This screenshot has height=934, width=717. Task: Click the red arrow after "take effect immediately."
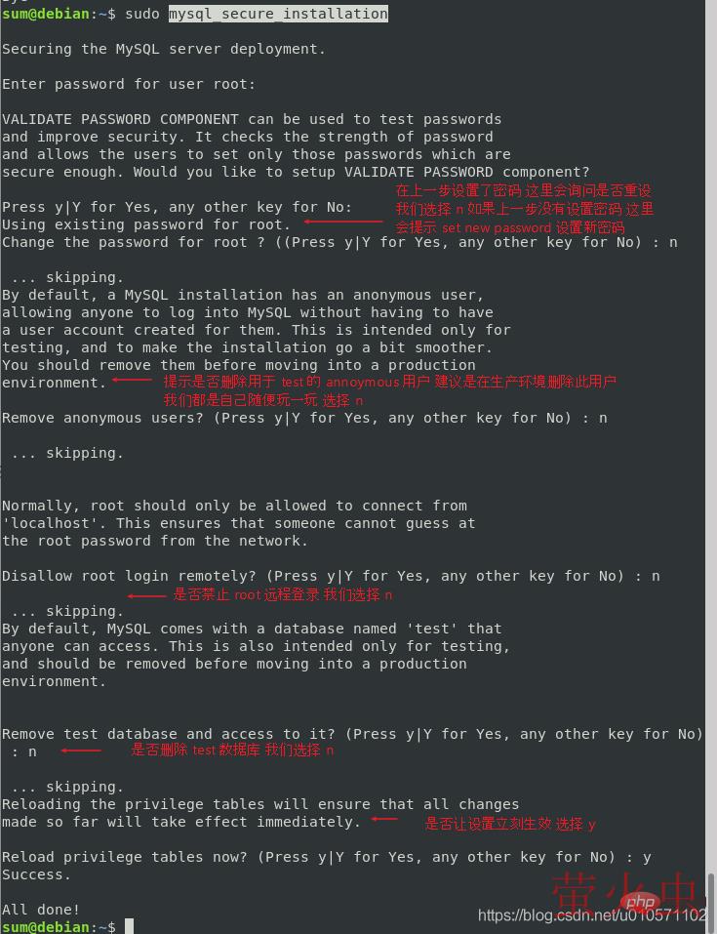pos(384,819)
